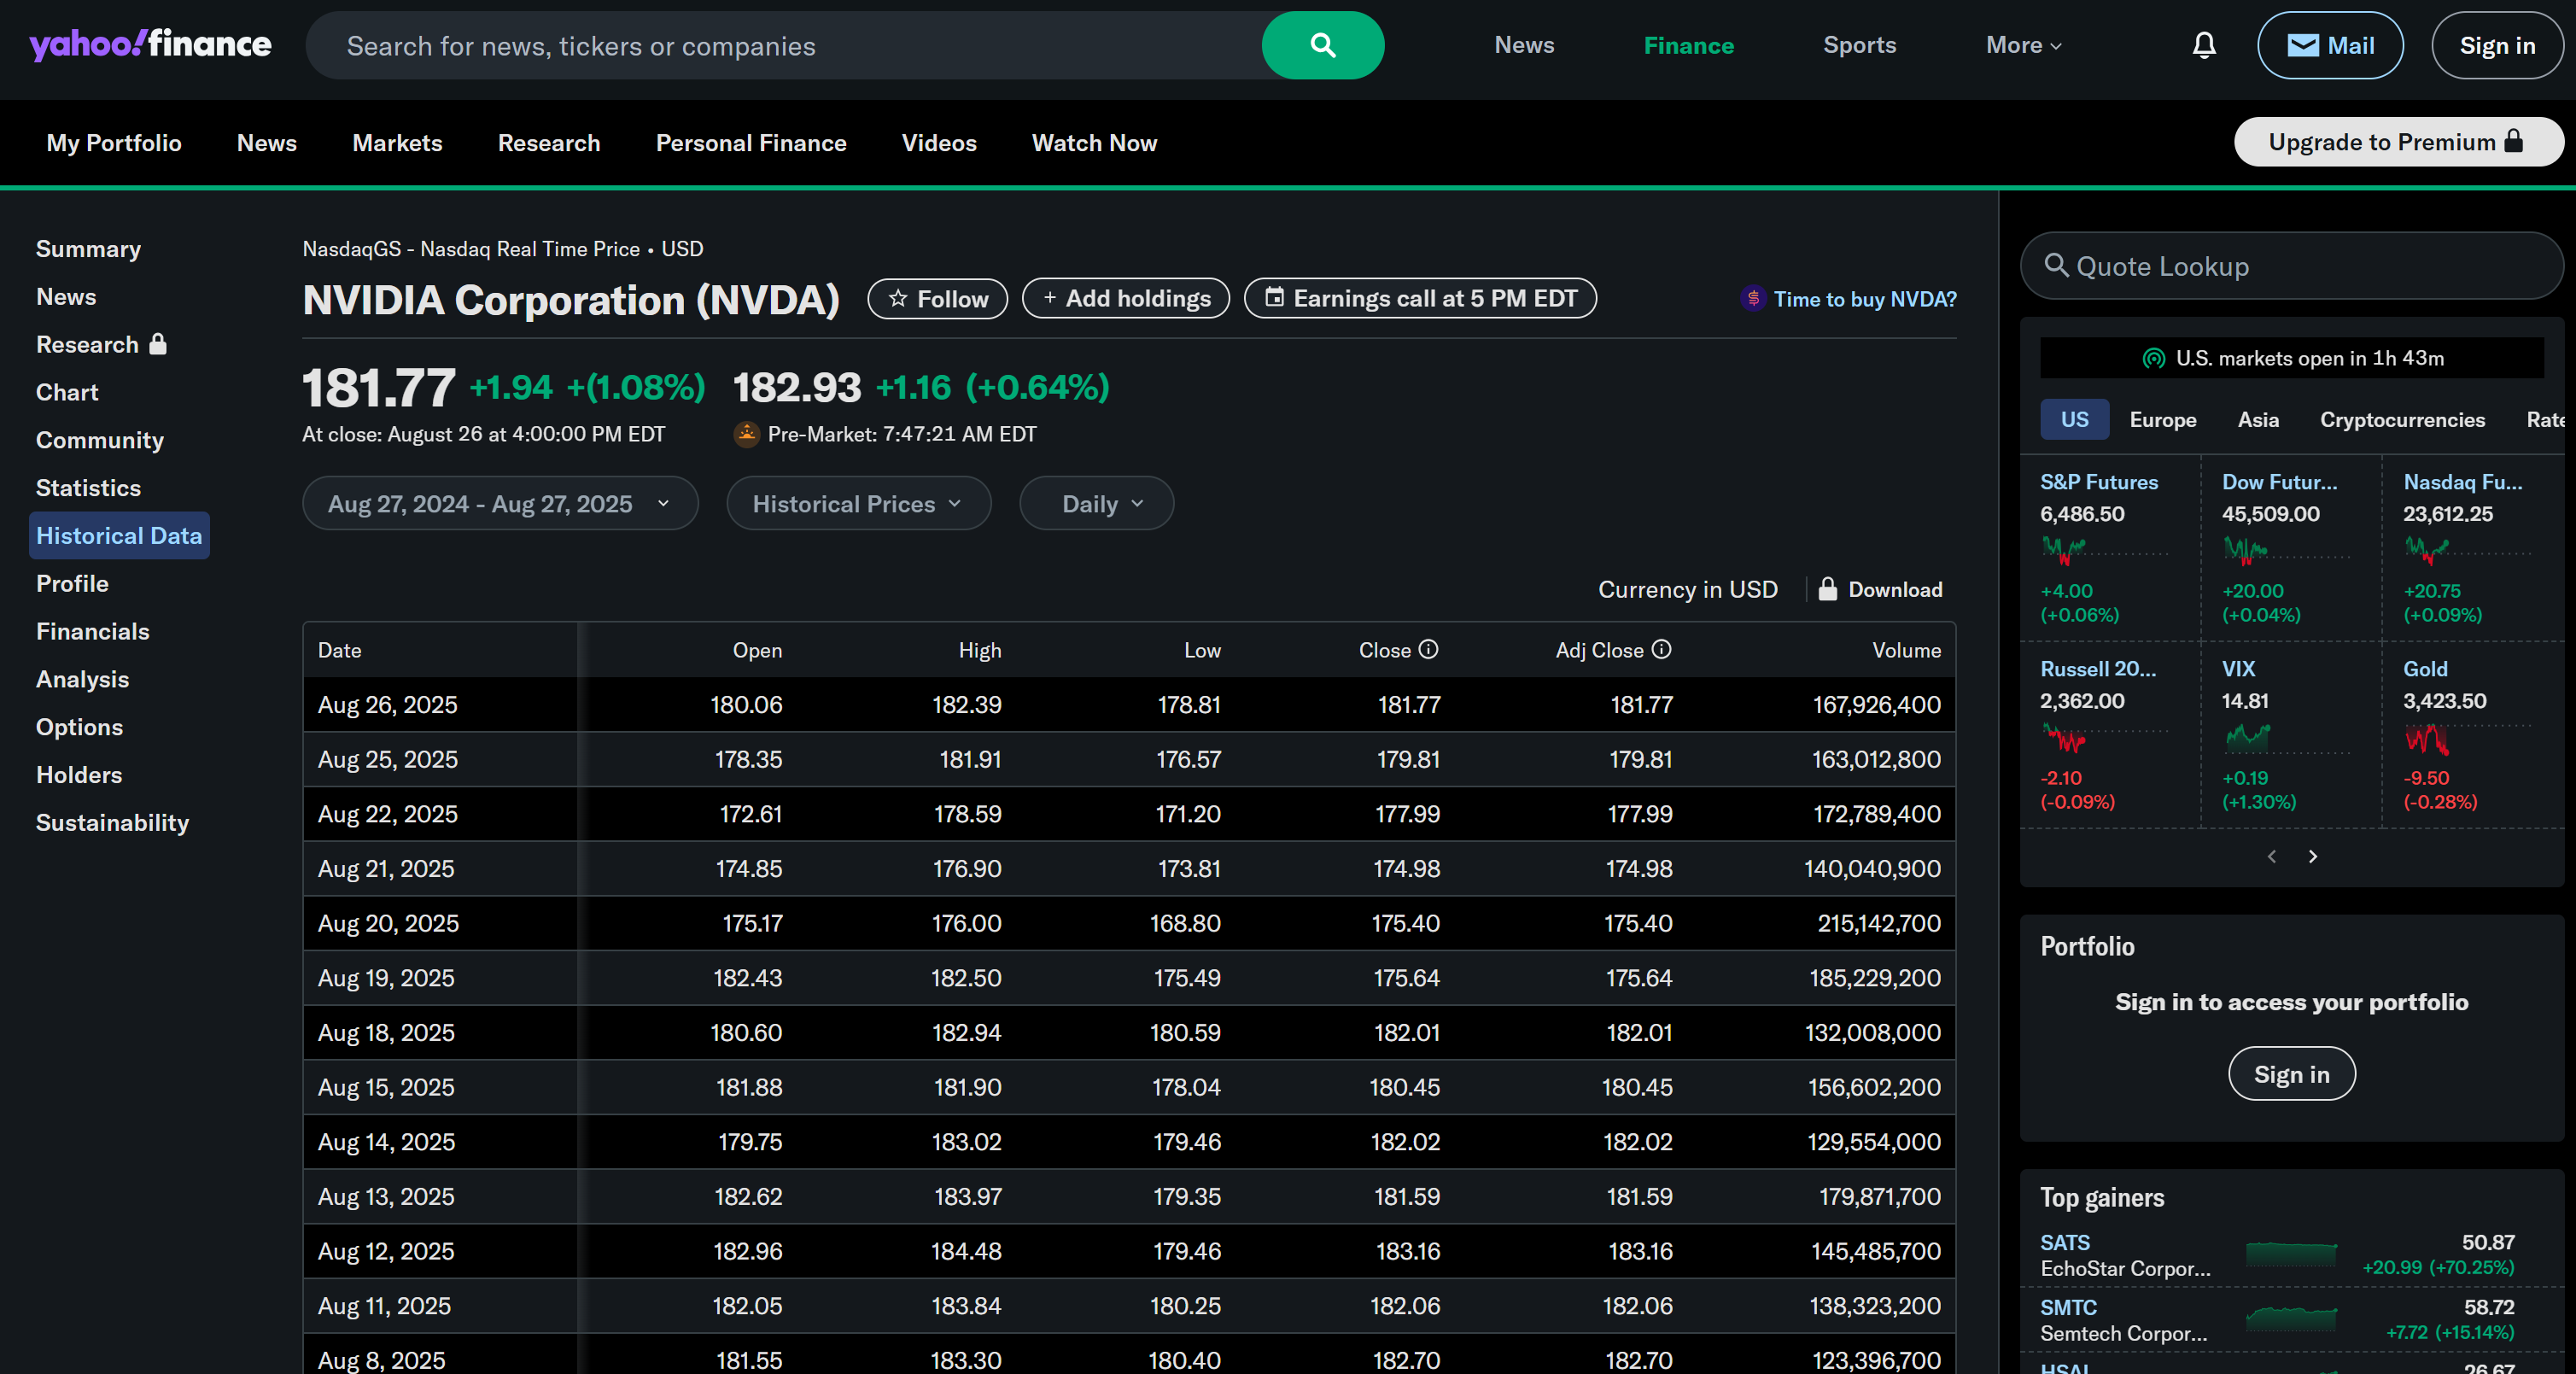The width and height of the screenshot is (2576, 1374).
Task: Go to previous markets carousel page
Action: (x=2271, y=856)
